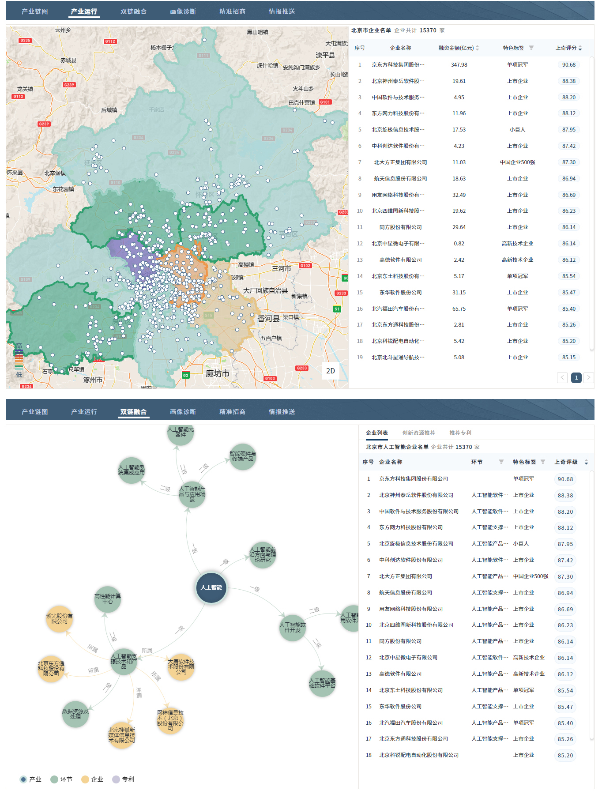Toggle 专利 legend item
Viewport: 602px width, 798px height.
click(x=123, y=779)
